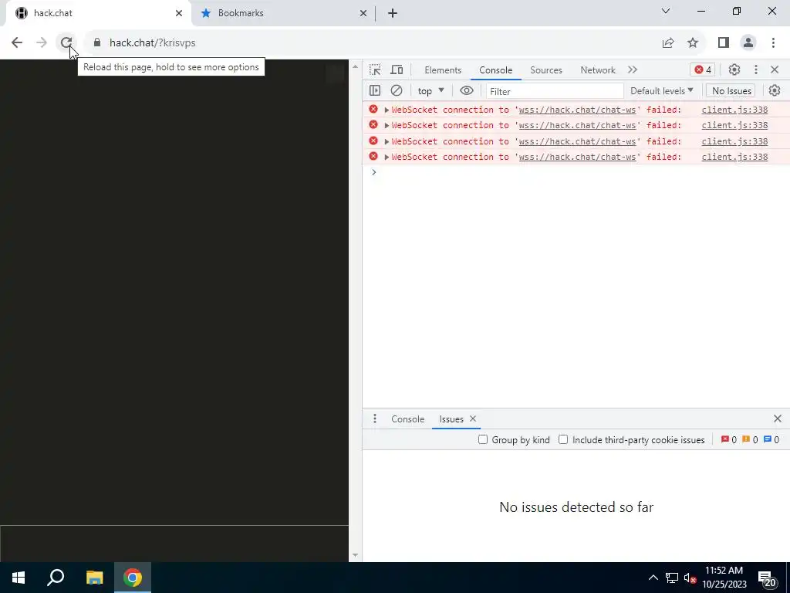Screen dimensions: 790x593
Task: Click the lock site info icon
Action: pyautogui.click(x=97, y=43)
